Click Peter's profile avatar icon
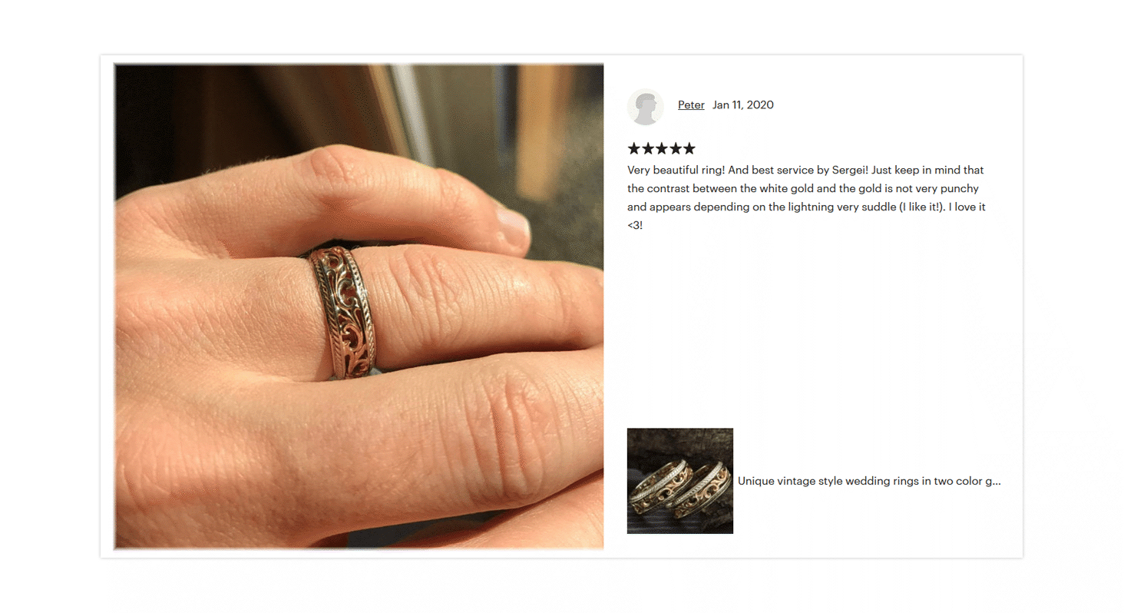This screenshot has height=613, width=1124. point(645,106)
